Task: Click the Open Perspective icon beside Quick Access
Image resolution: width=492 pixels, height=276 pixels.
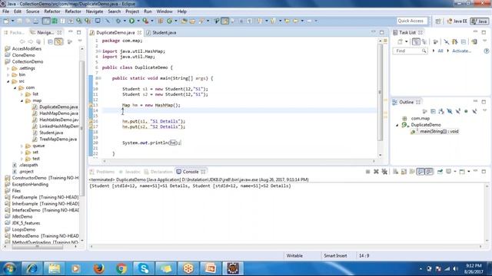Action: pyautogui.click(x=438, y=21)
